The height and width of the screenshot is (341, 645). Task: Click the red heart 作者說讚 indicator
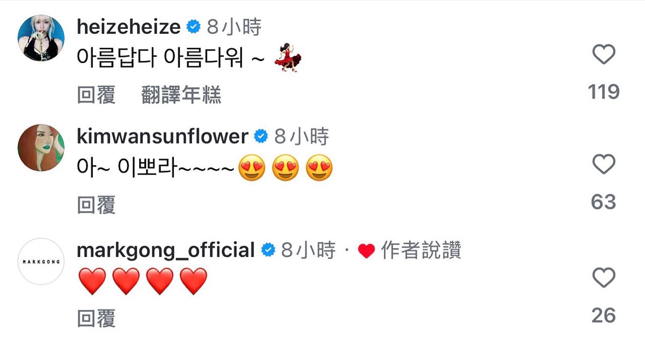(x=366, y=251)
